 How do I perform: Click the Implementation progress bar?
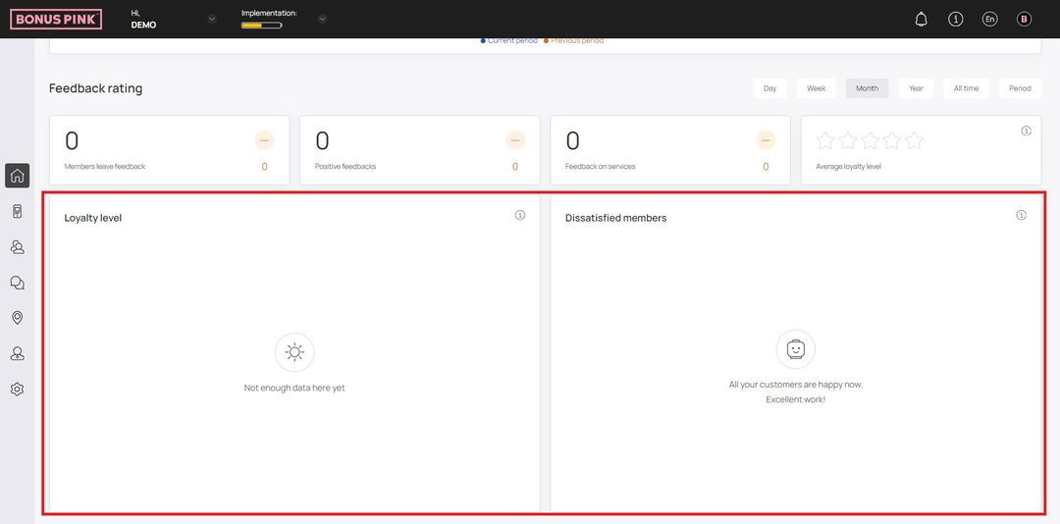click(262, 25)
